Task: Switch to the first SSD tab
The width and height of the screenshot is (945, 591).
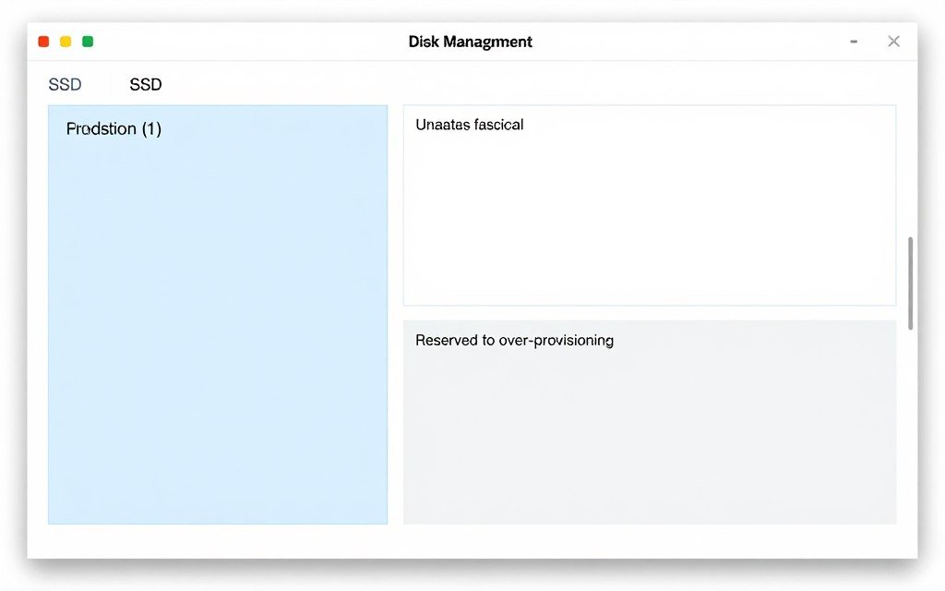Action: pyautogui.click(x=65, y=84)
